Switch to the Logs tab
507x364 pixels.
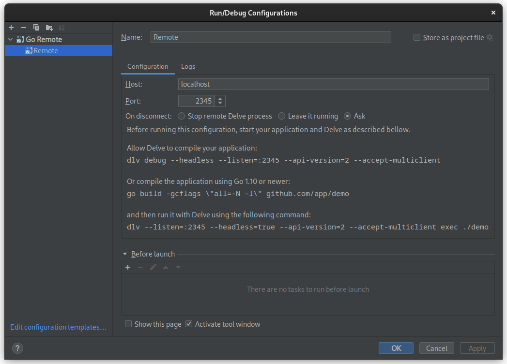[x=188, y=66]
